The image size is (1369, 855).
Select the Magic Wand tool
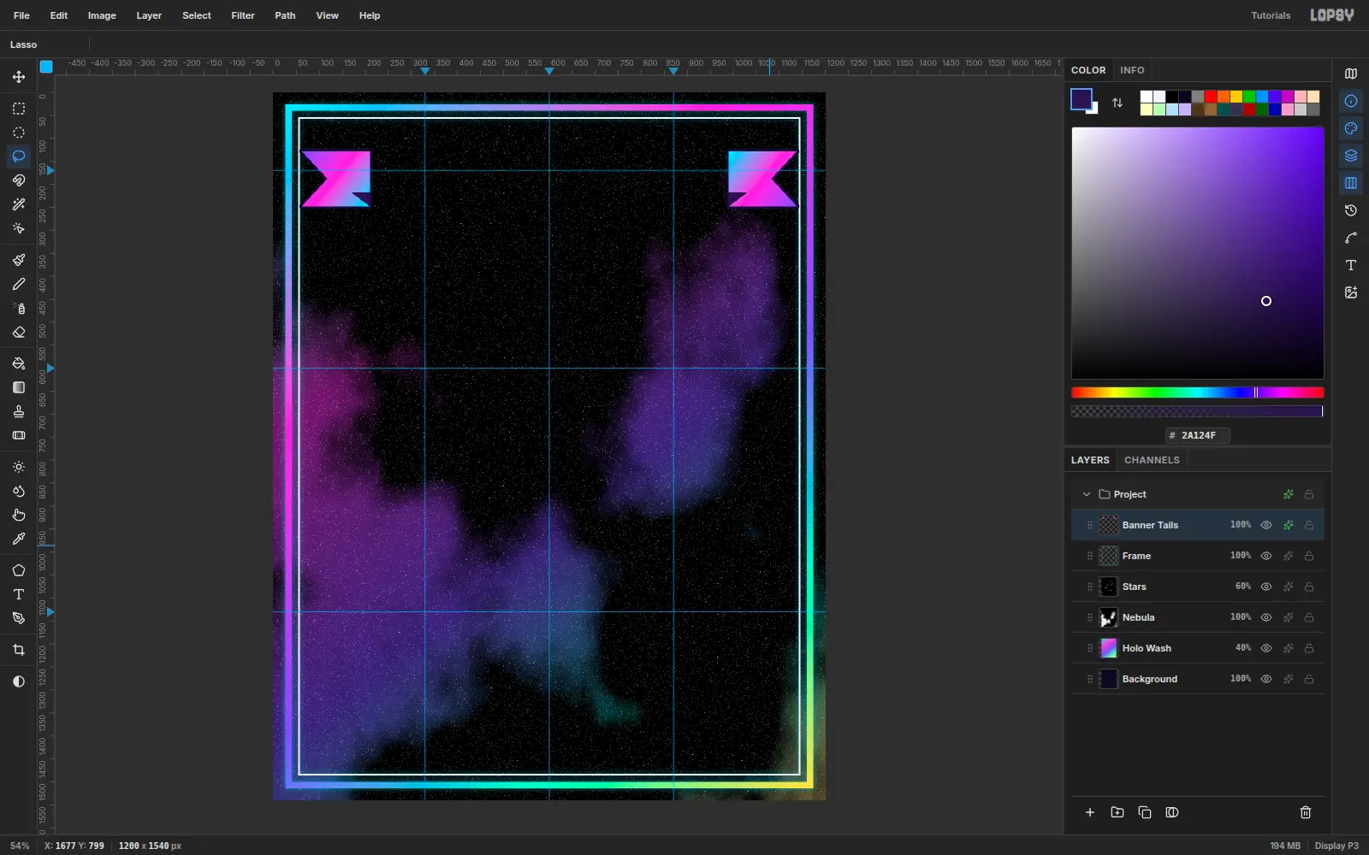tap(19, 204)
